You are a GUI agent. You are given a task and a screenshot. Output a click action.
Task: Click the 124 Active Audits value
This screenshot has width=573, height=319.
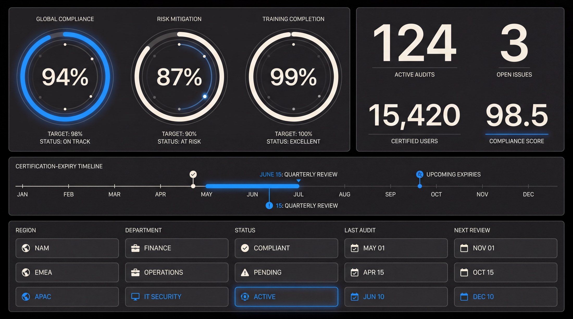tap(414, 43)
